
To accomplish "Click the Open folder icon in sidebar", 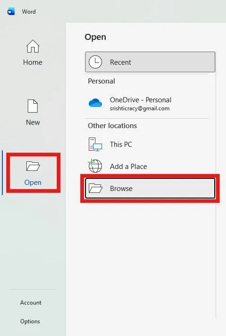I will 33,166.
